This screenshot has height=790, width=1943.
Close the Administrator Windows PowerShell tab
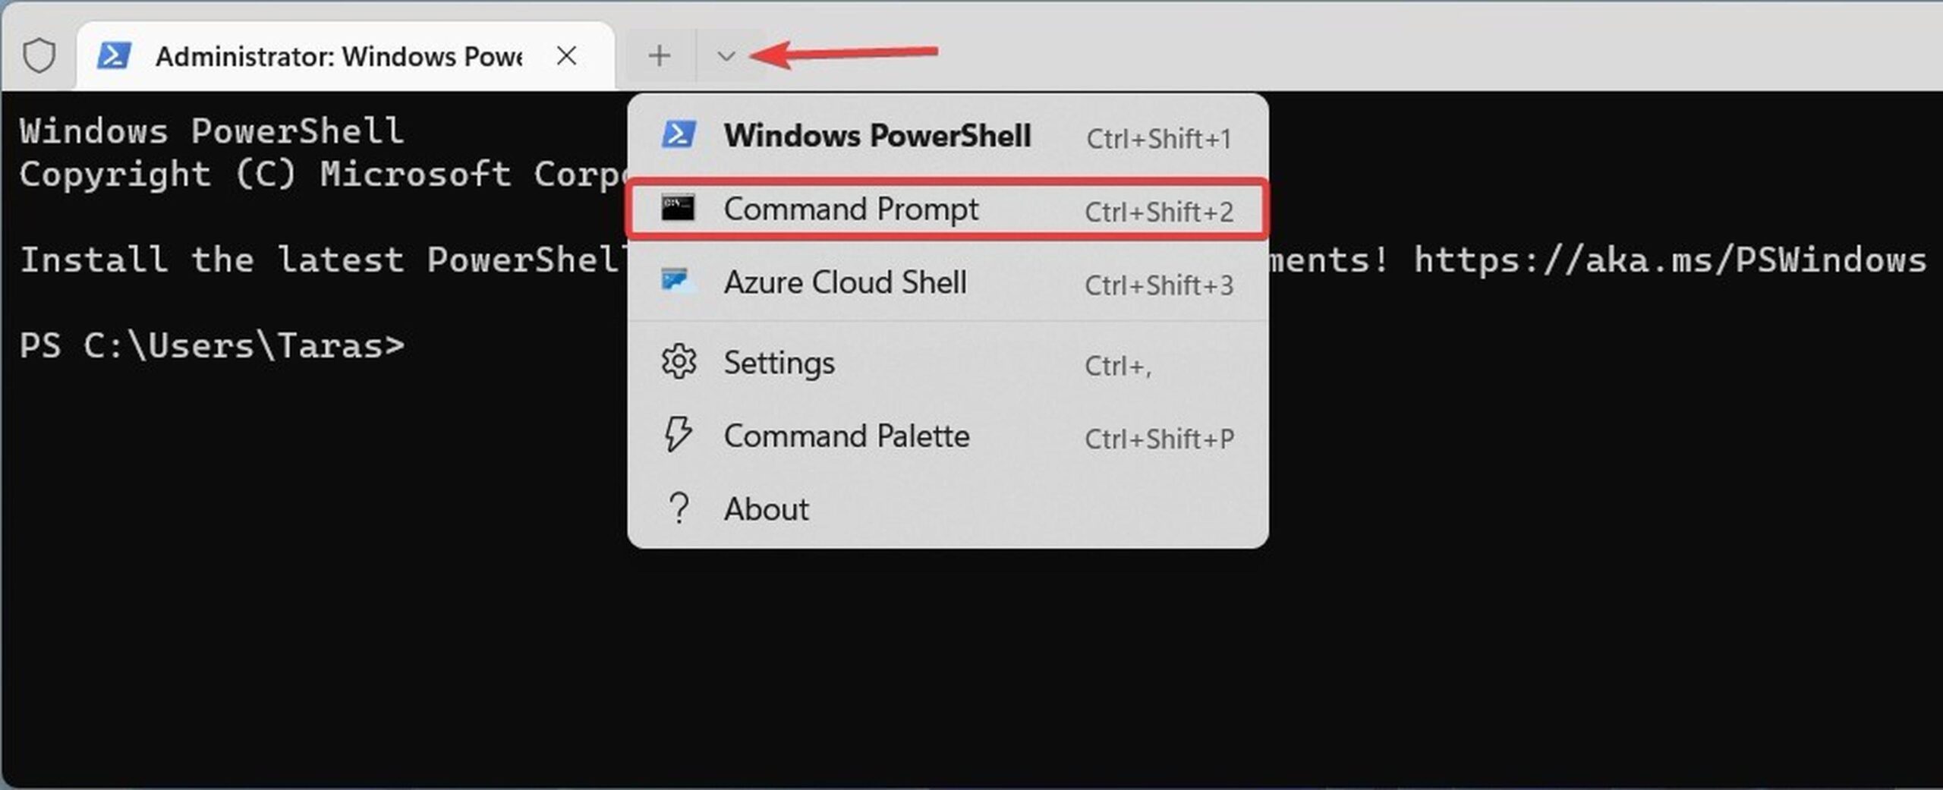coord(566,55)
